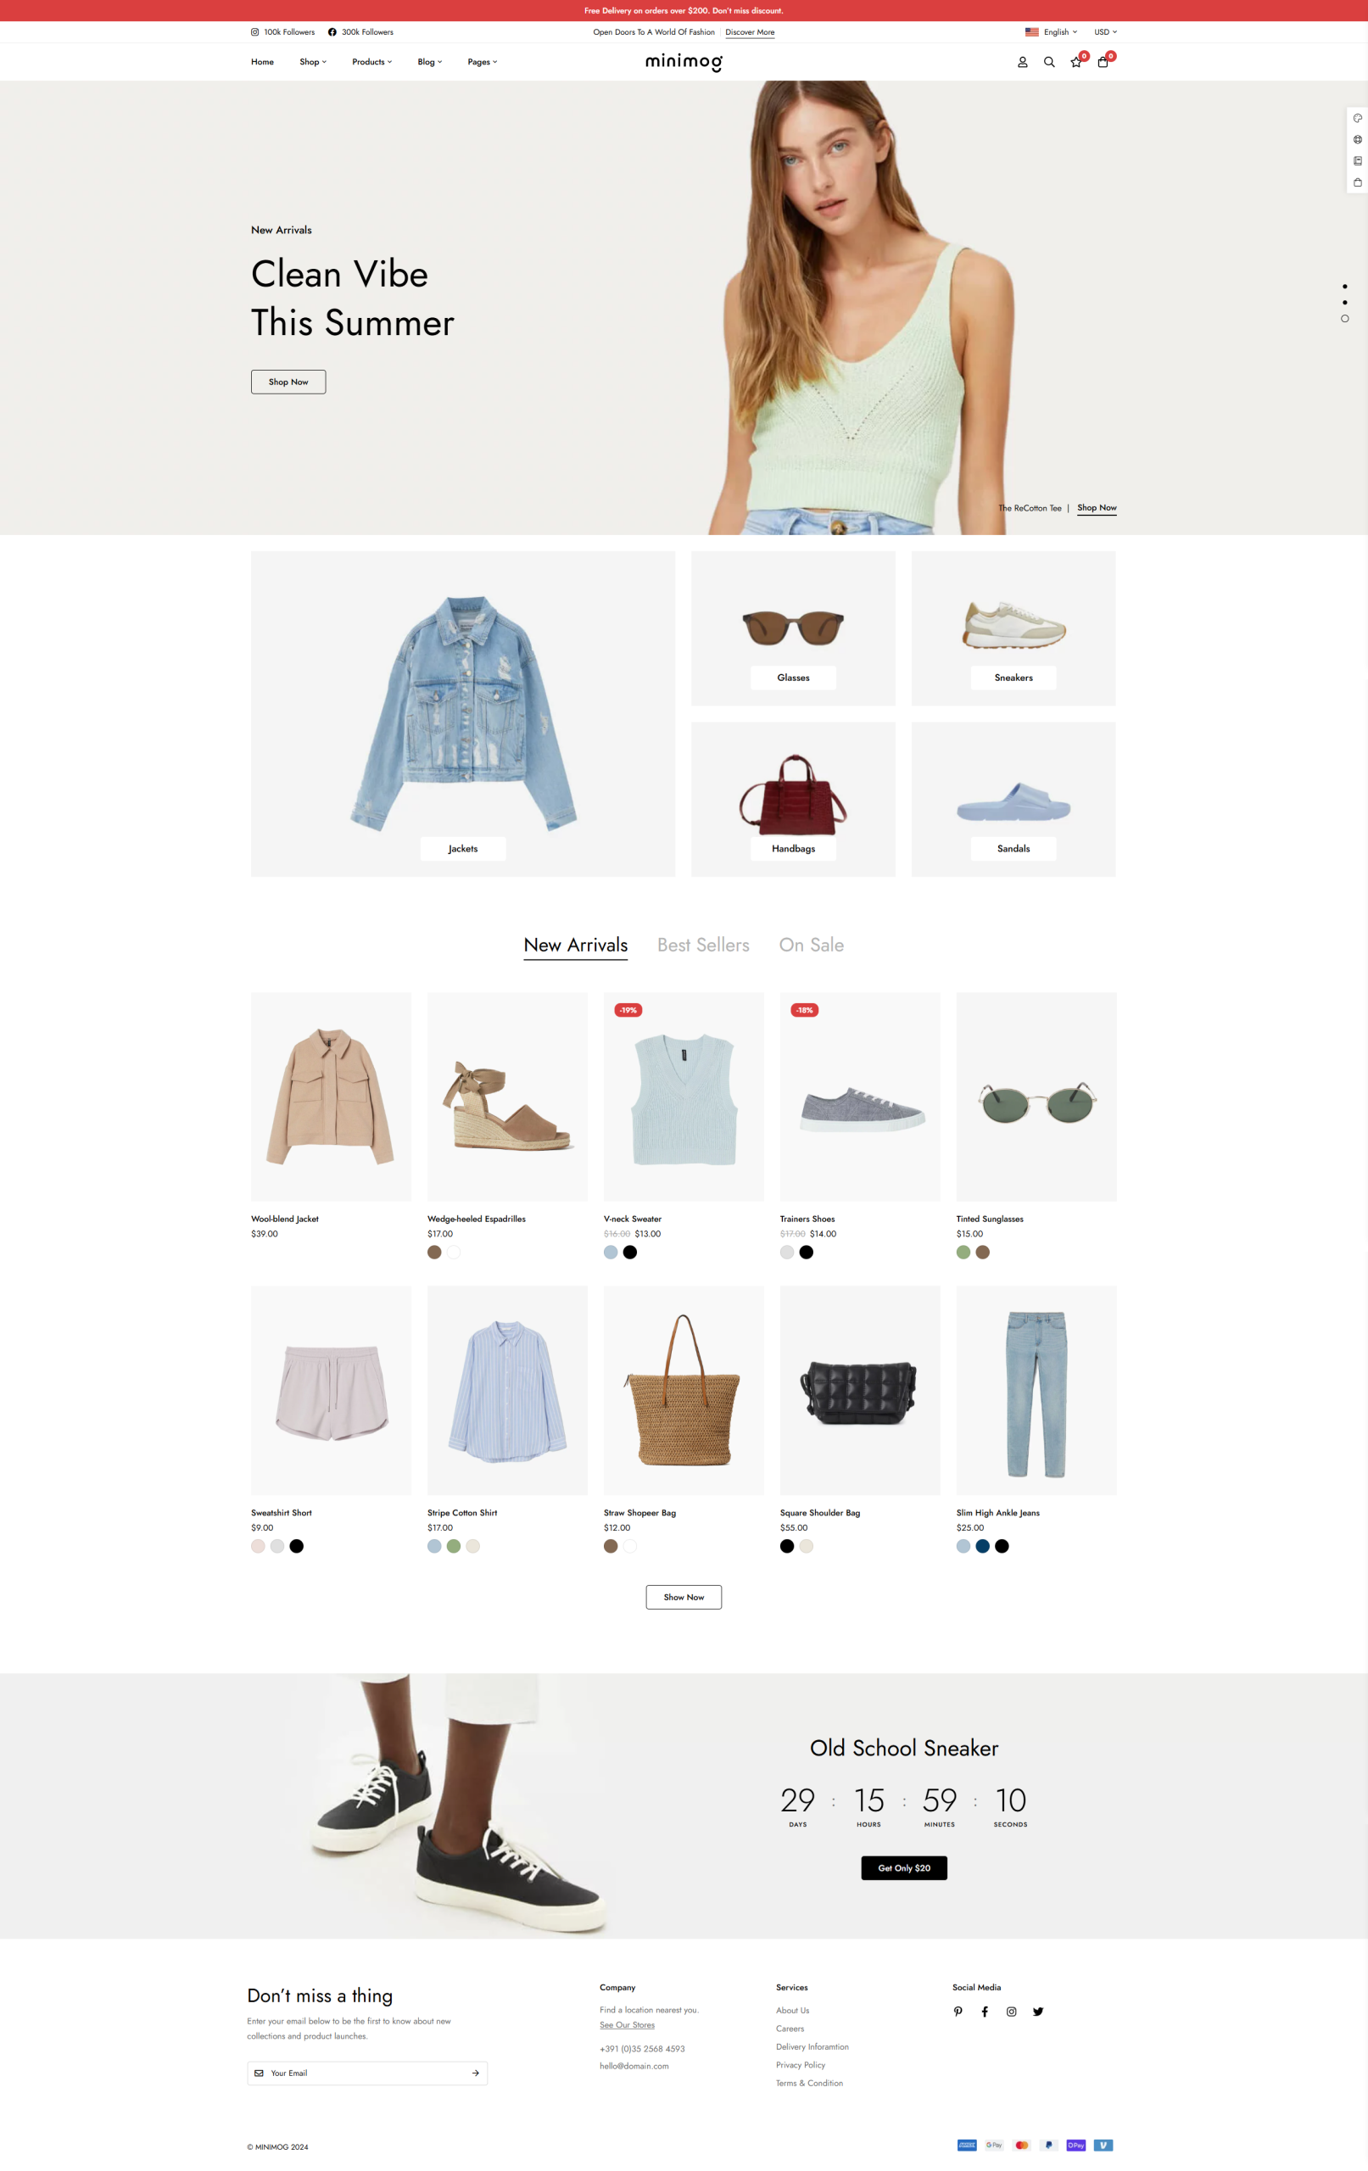Click the Twitter icon in footer
Viewport: 1368px width, 2171px height.
click(x=1038, y=2012)
